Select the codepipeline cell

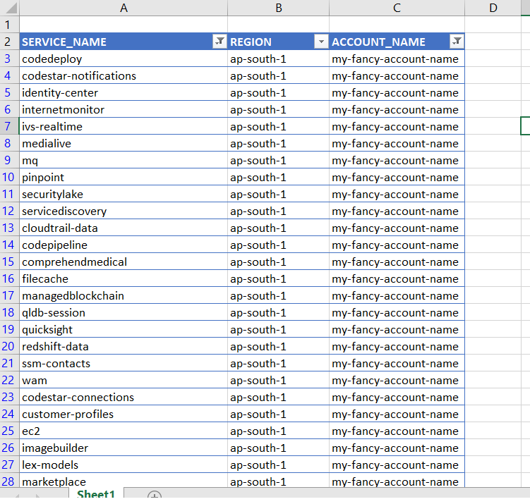[x=124, y=245]
